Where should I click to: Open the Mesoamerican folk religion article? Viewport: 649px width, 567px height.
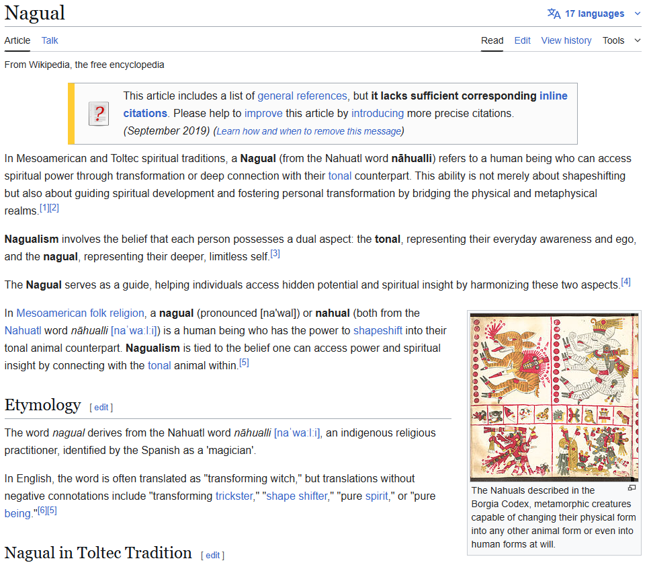point(80,313)
